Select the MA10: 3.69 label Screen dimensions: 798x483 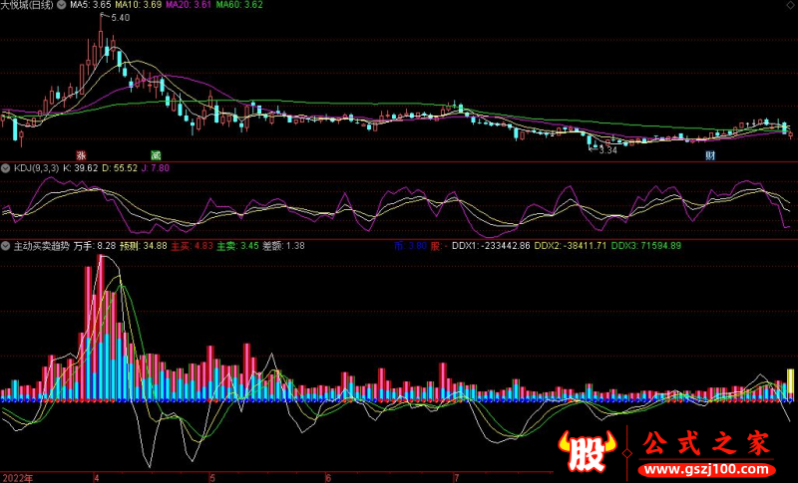click(x=139, y=5)
